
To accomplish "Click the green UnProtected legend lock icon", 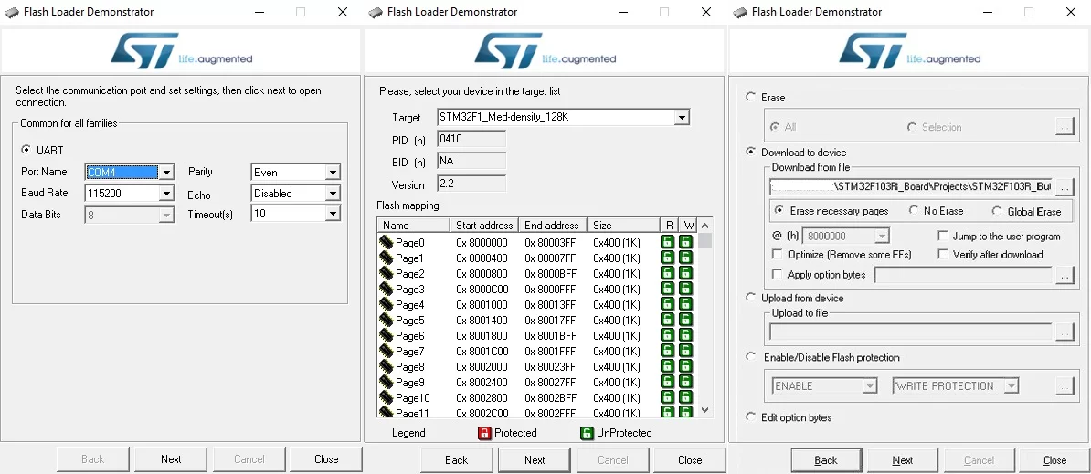I will pyautogui.click(x=587, y=433).
